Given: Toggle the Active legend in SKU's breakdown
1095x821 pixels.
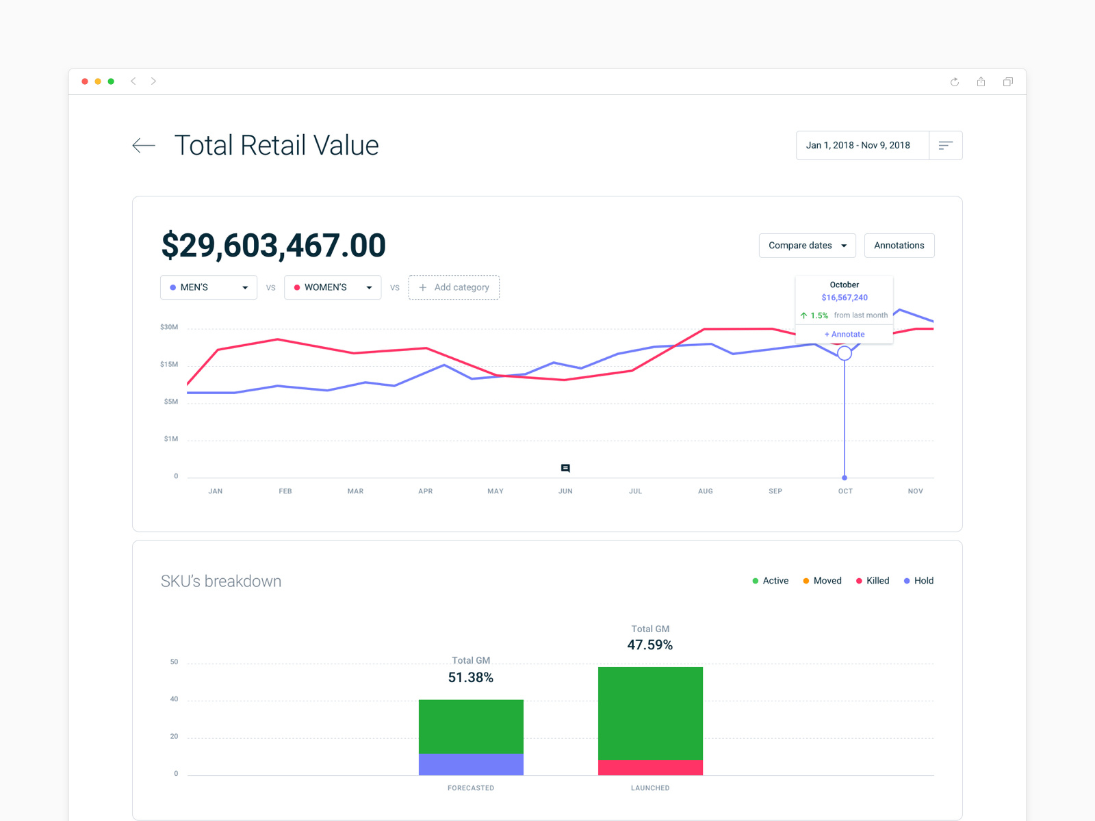Looking at the screenshot, I should tap(771, 580).
